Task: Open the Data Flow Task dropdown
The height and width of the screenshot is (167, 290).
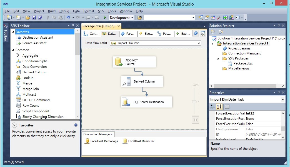Action: 199,43
